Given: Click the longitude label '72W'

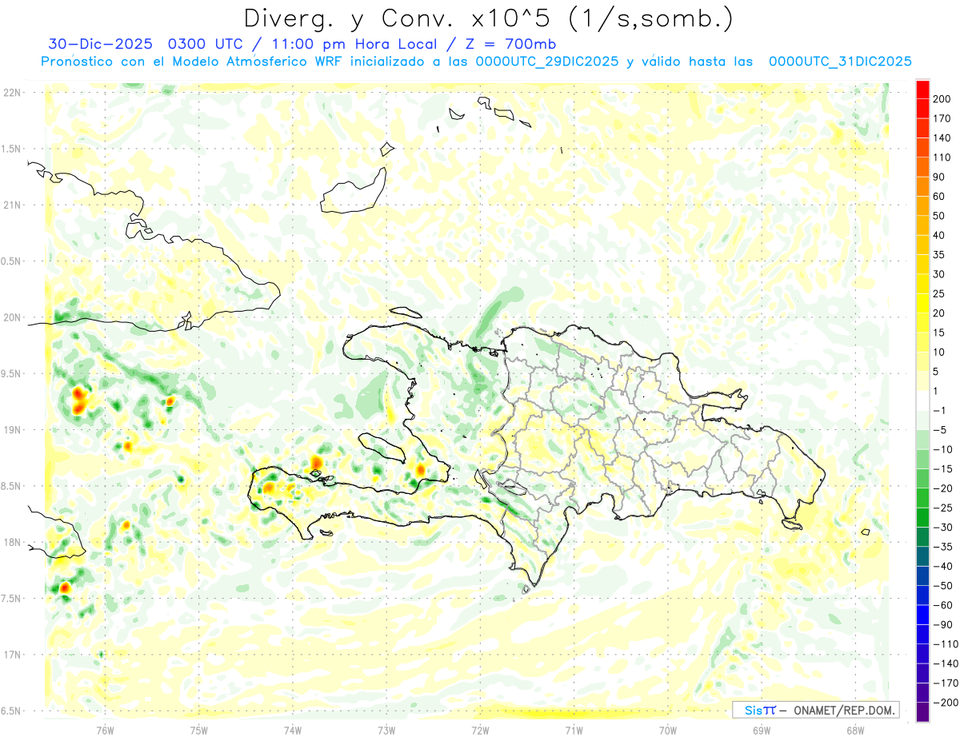Looking at the screenshot, I should coord(480,729).
